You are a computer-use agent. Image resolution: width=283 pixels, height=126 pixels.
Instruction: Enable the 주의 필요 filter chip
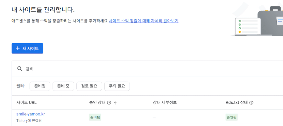(x=117, y=86)
